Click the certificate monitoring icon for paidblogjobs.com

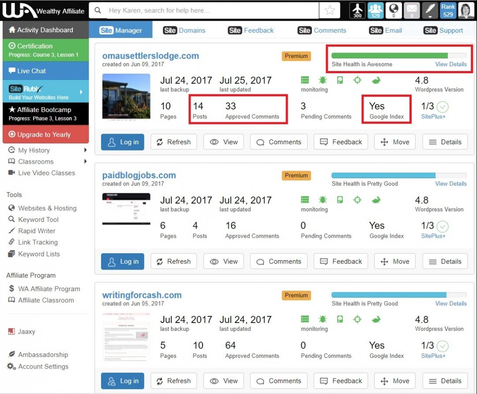(x=340, y=199)
